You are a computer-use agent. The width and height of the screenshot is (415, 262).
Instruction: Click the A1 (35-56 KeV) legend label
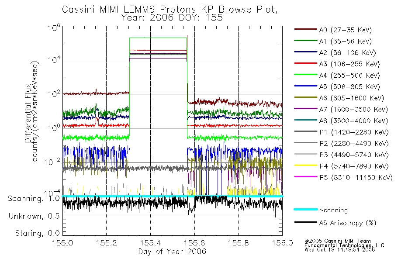tap(345, 41)
